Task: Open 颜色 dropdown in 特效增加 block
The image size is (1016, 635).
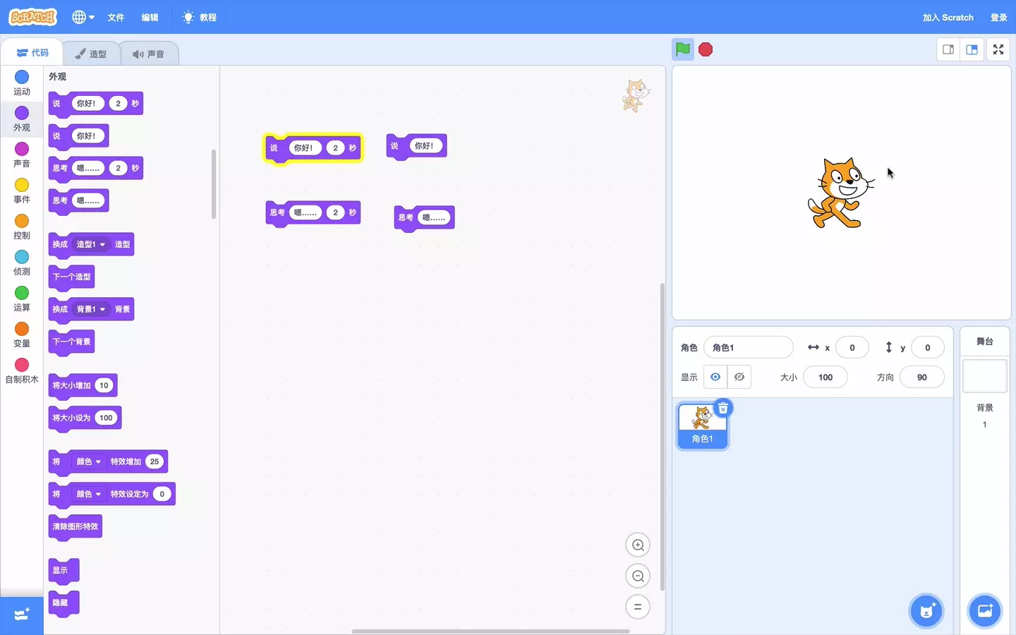Action: point(88,461)
